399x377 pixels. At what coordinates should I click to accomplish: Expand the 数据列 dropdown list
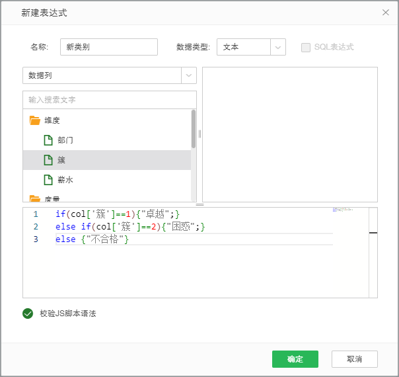[189, 75]
